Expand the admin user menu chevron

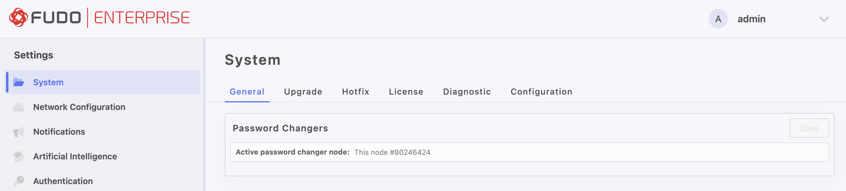pos(824,19)
